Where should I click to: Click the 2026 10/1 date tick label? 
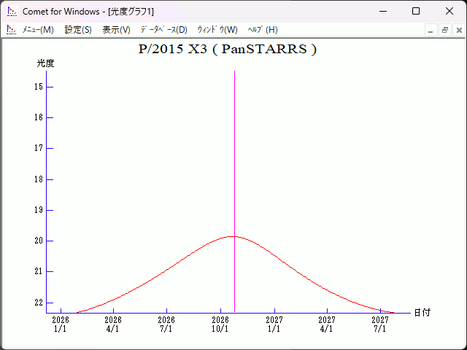(x=220, y=324)
